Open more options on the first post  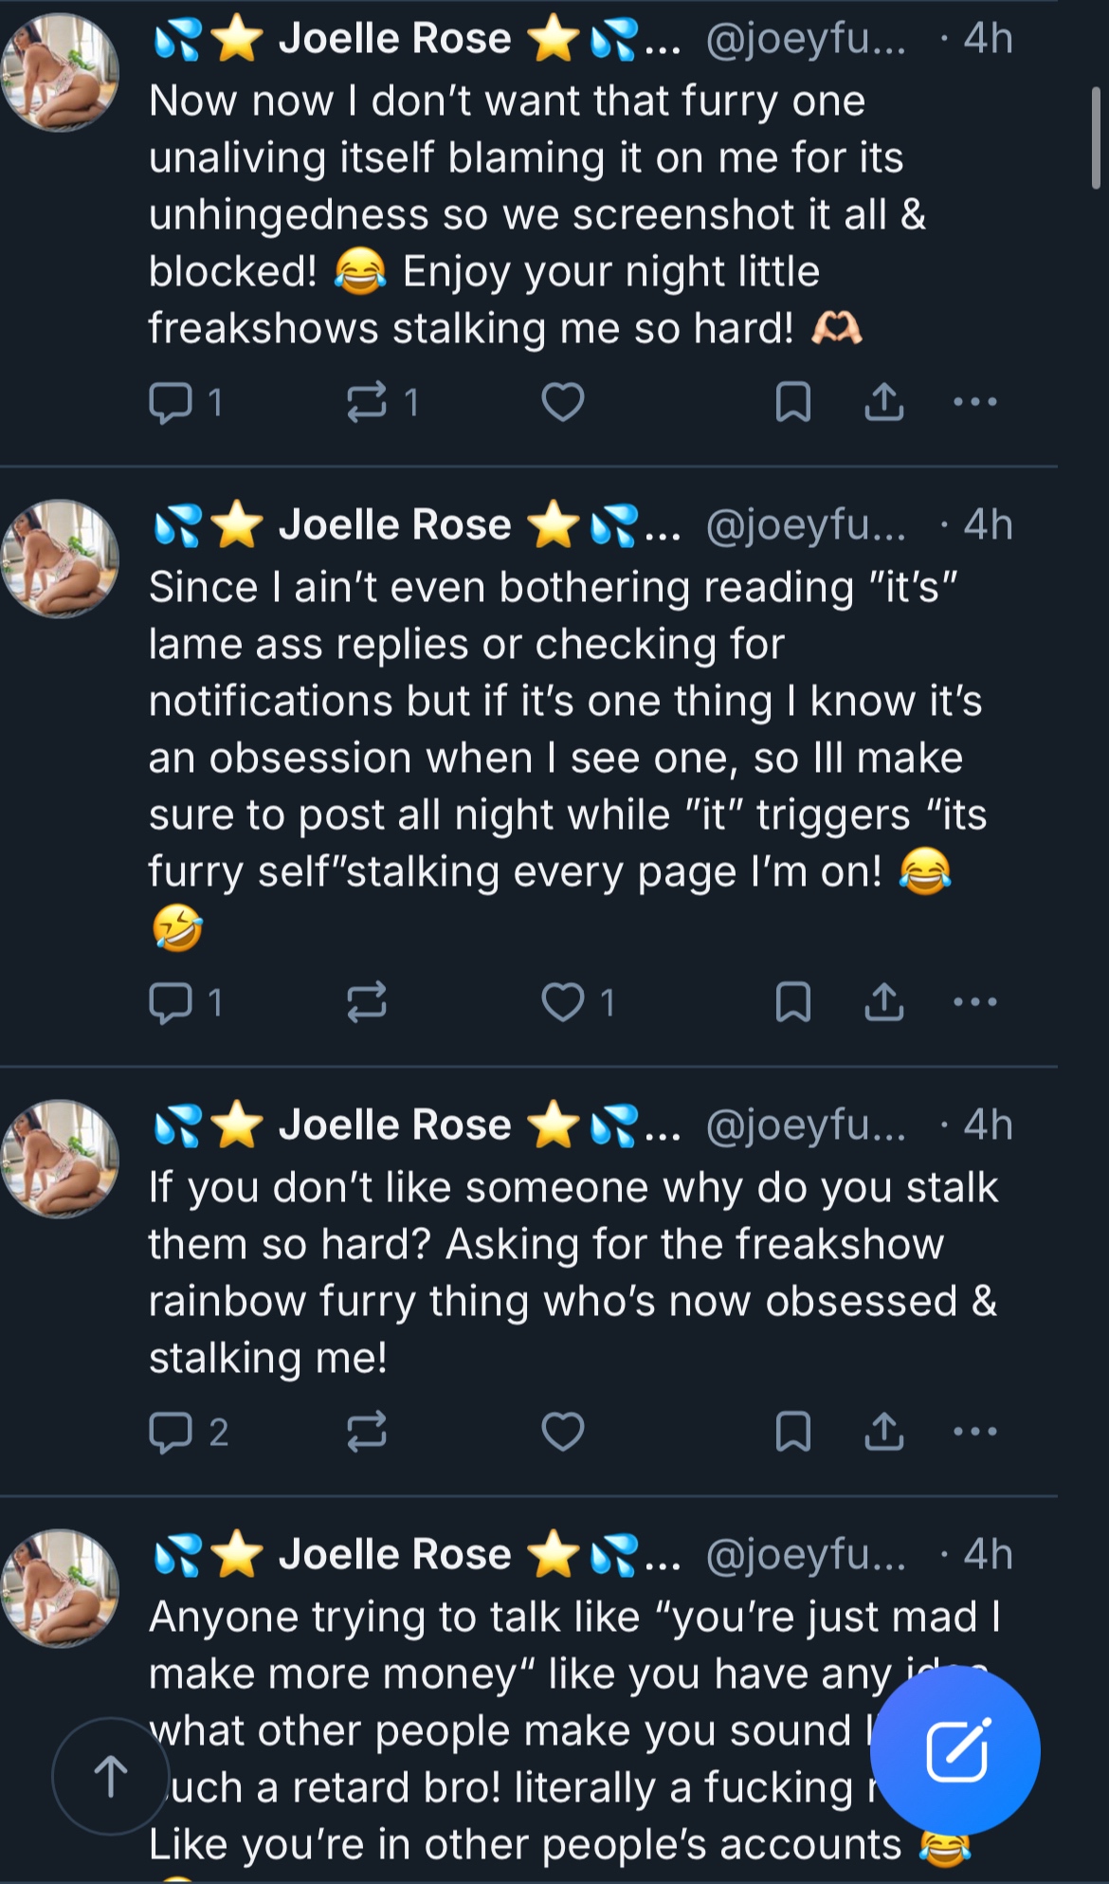975,402
